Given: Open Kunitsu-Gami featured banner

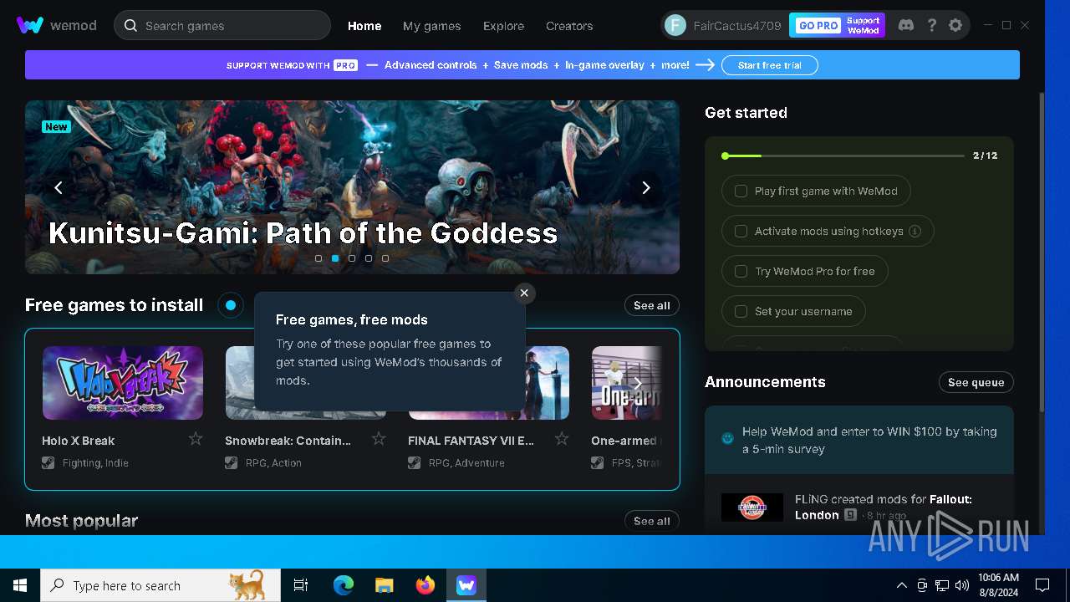Looking at the screenshot, I should click(x=352, y=187).
